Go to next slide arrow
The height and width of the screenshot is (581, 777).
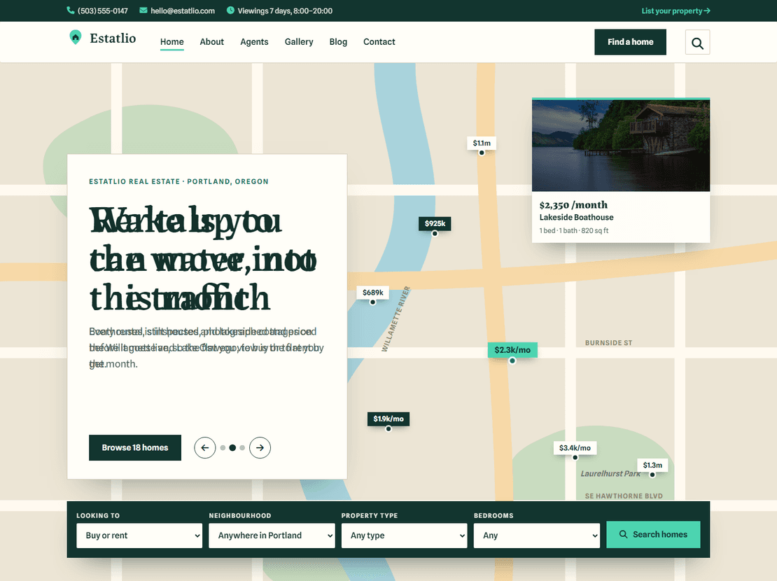click(260, 447)
